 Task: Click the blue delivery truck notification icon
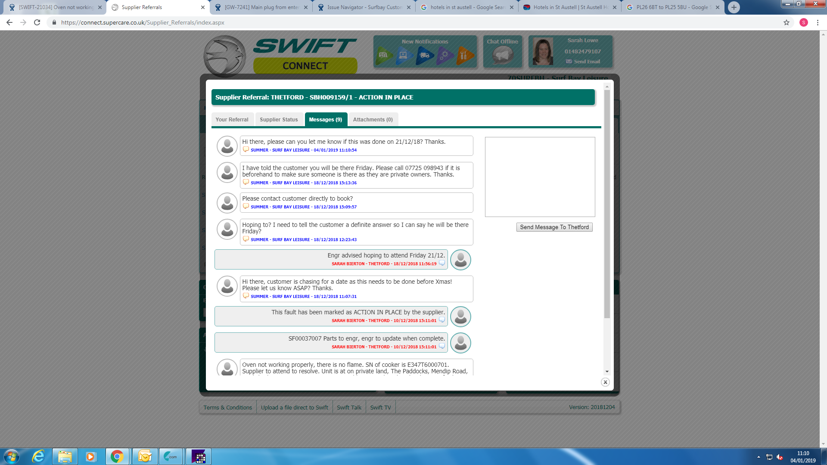(x=424, y=56)
